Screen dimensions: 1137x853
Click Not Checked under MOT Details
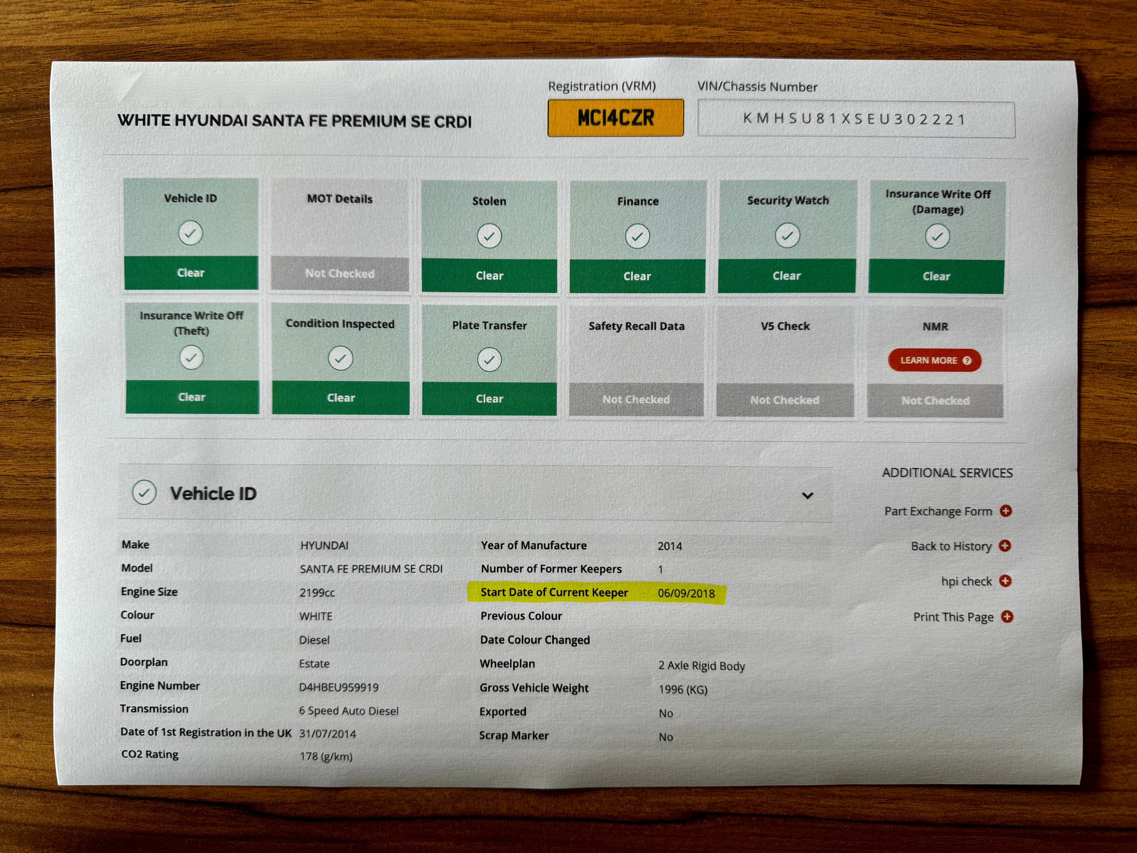point(340,274)
